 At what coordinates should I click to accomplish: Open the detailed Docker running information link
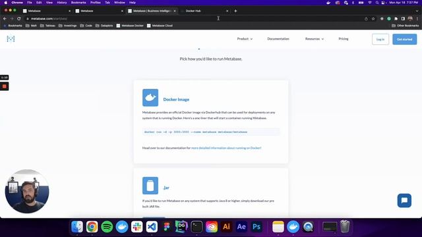(x=226, y=148)
